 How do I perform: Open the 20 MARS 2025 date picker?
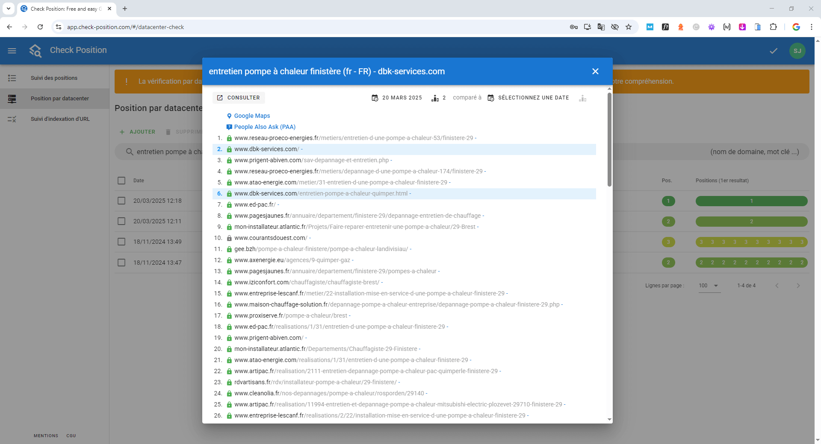coord(396,98)
